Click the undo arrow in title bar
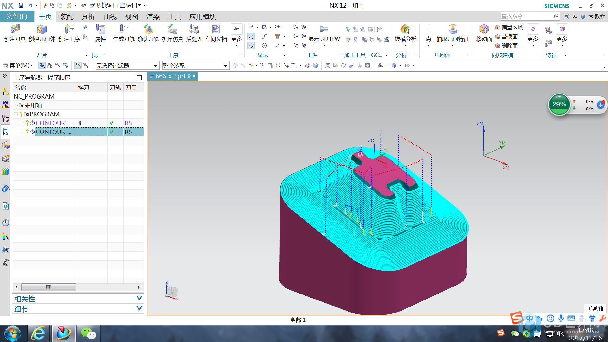The width and height of the screenshot is (608, 342). point(30,5)
